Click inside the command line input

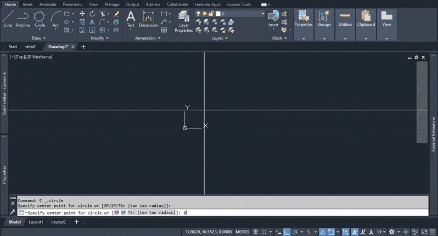click(223, 212)
